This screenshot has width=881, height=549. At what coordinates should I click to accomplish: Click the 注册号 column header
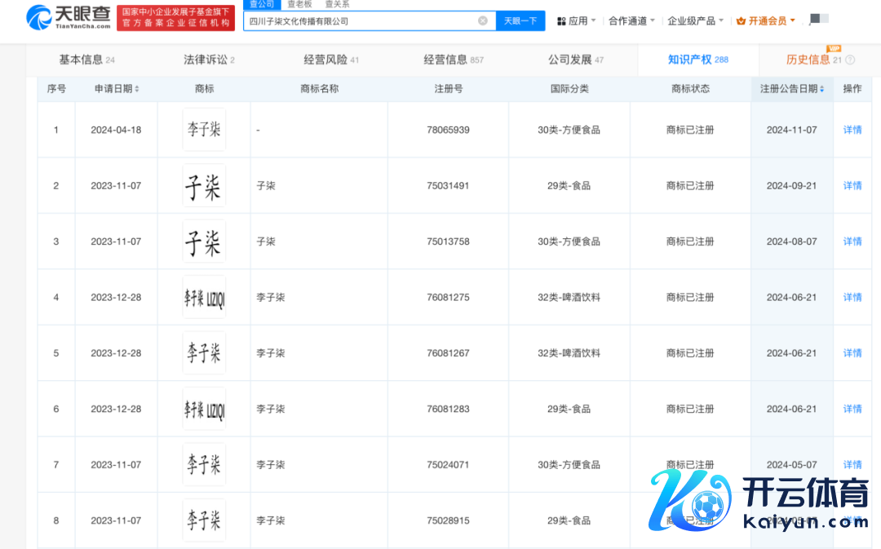point(449,89)
